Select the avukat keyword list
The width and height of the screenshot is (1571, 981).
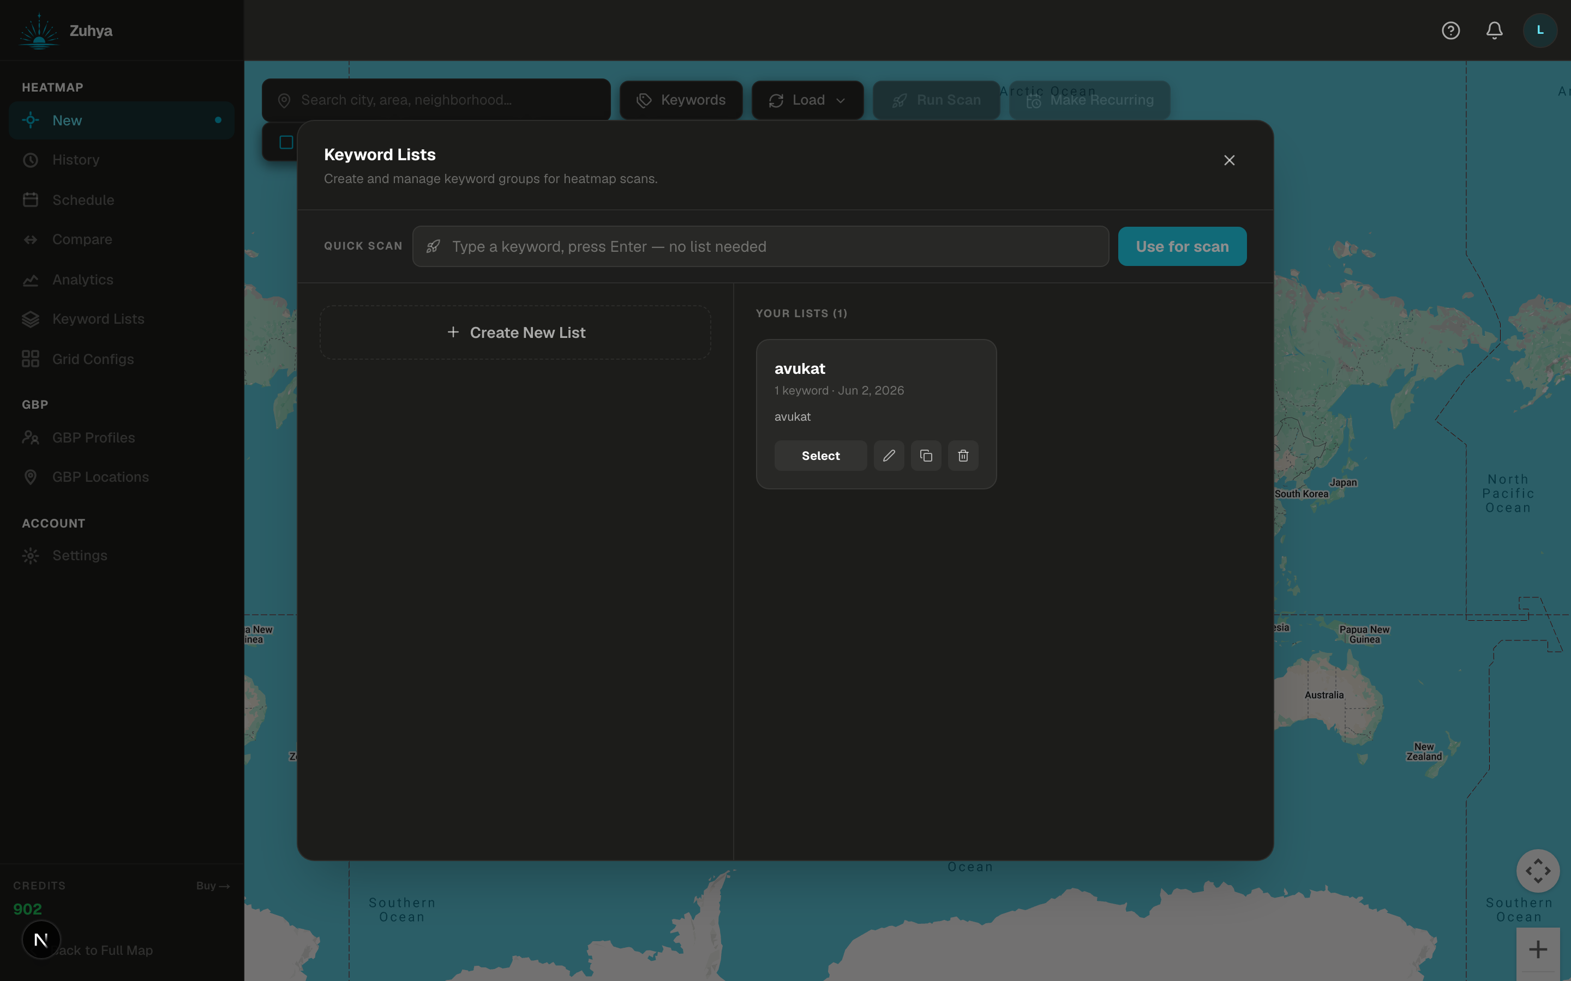click(x=820, y=456)
